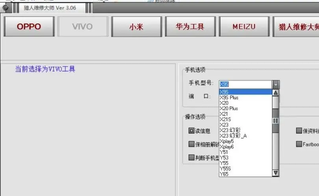Open the 华为工具 button
Image resolution: width=319 pixels, height=196 pixels.
point(190,27)
